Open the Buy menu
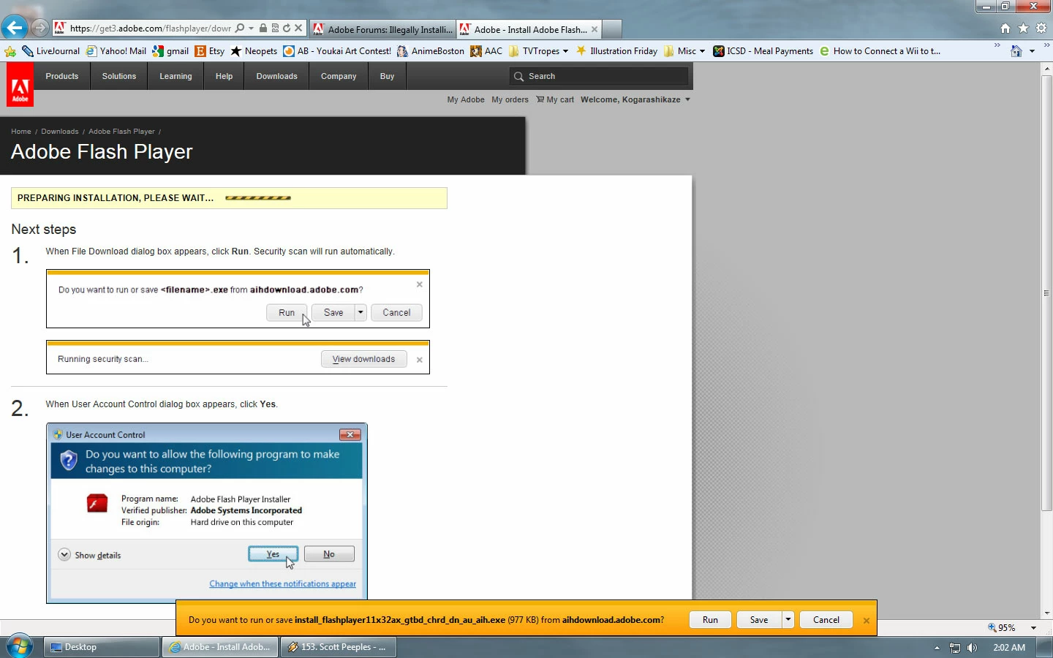 tap(387, 76)
